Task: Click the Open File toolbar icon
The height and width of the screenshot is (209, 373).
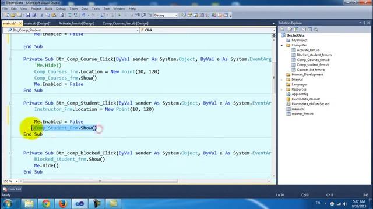Action: (x=13, y=15)
